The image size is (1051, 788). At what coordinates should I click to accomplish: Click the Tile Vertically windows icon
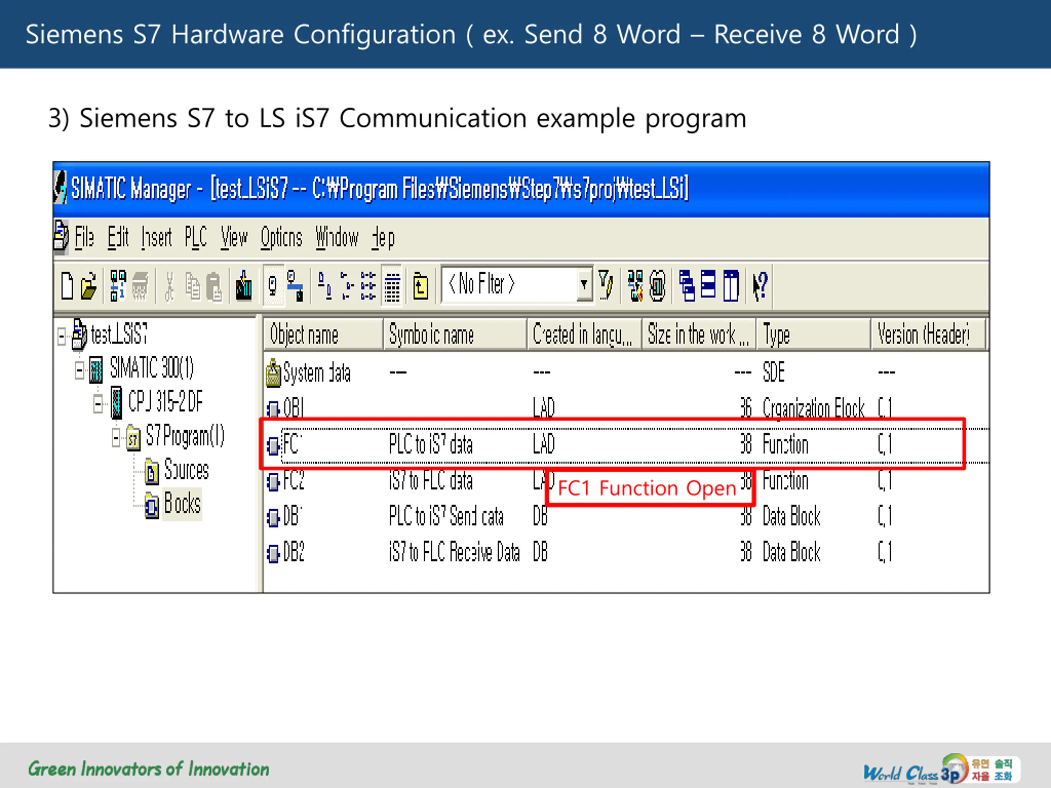pyautogui.click(x=731, y=286)
